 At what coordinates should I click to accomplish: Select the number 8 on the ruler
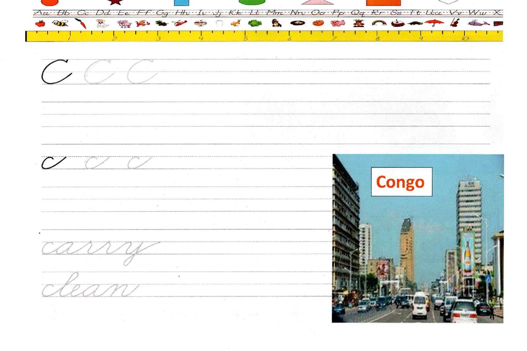tap(377, 38)
